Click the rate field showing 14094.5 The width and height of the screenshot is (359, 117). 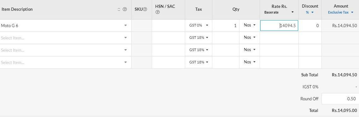279,26
